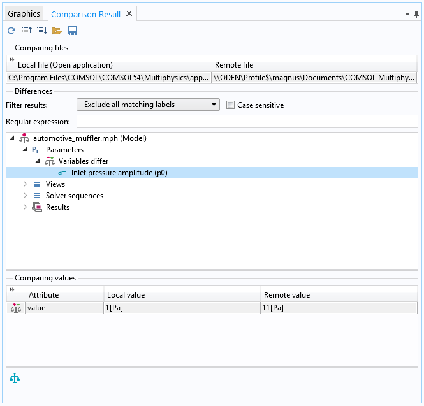Expand the Solver sequences node
424x406 pixels.
(x=25, y=196)
